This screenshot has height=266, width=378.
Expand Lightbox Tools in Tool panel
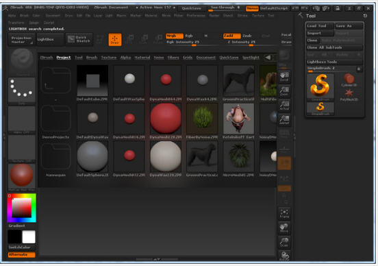(334, 62)
